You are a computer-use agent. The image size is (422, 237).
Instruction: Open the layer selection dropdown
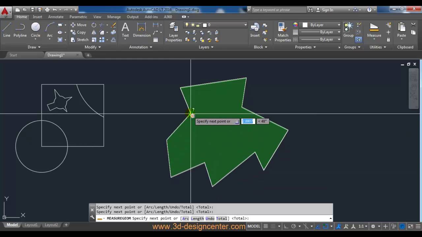[x=245, y=25]
